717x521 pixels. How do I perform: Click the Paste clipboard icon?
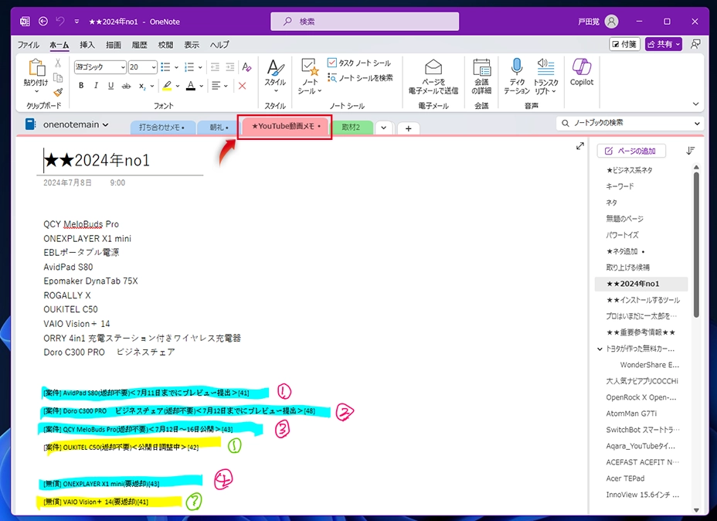[x=36, y=66]
